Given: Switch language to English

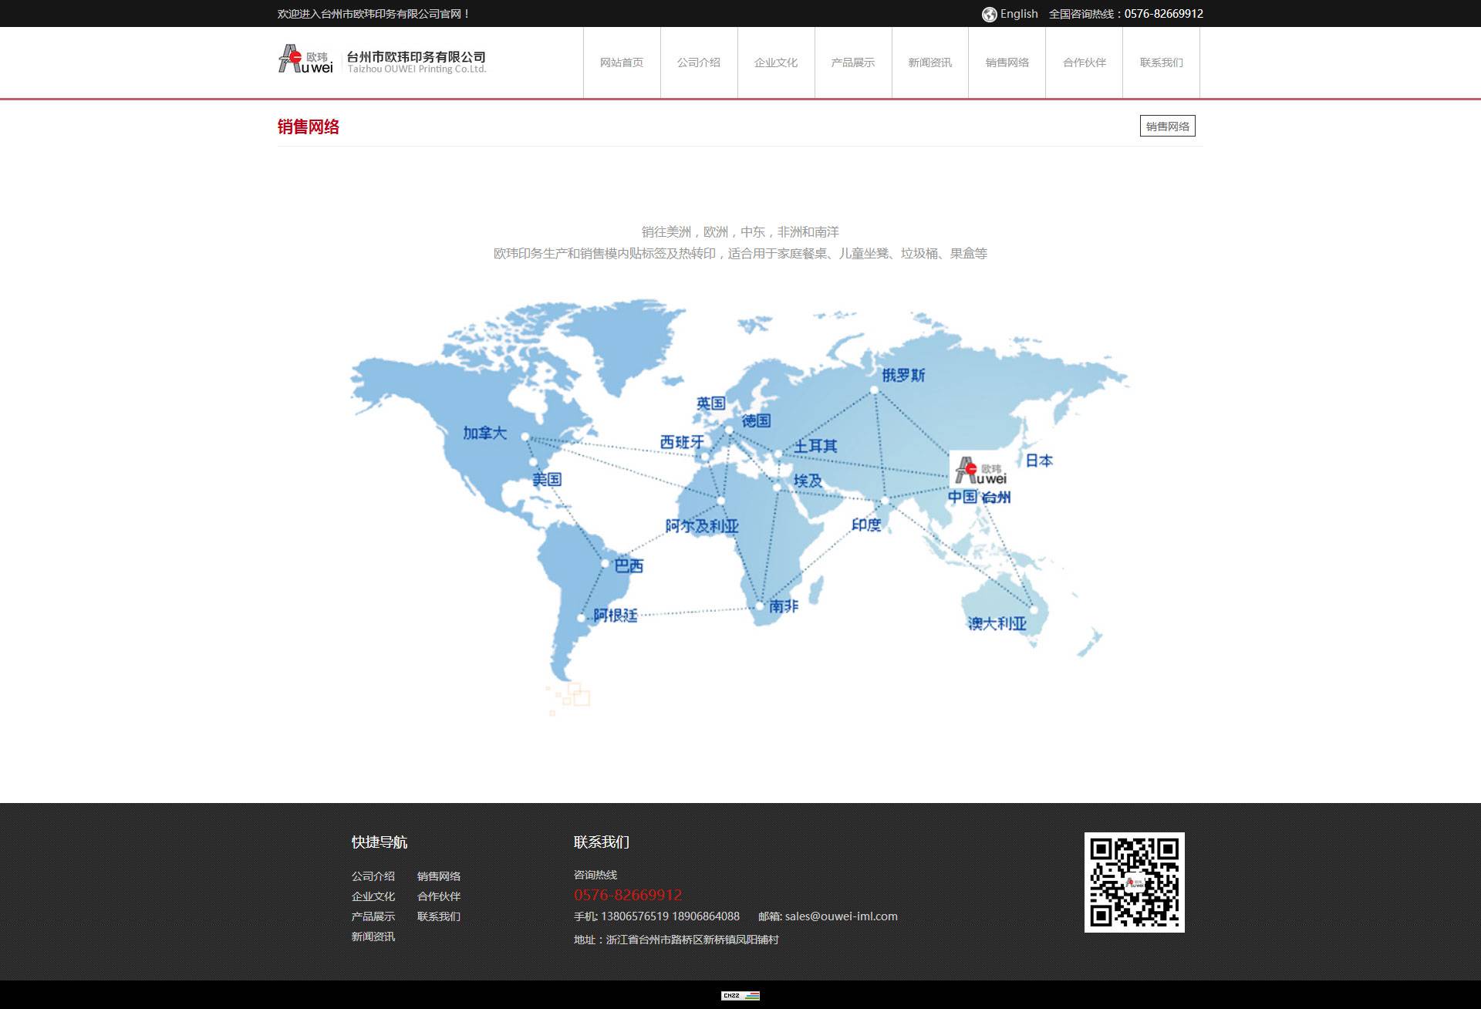Looking at the screenshot, I should (x=1018, y=14).
